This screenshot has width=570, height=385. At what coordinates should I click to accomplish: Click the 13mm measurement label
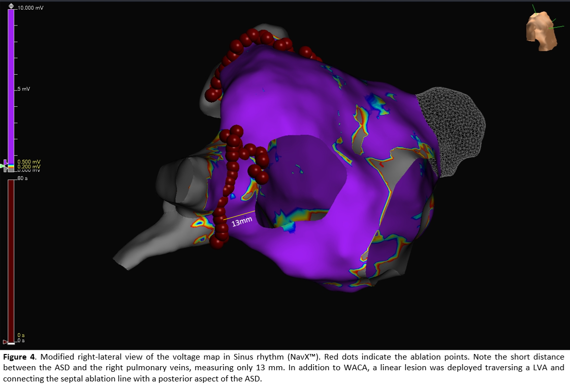point(242,222)
